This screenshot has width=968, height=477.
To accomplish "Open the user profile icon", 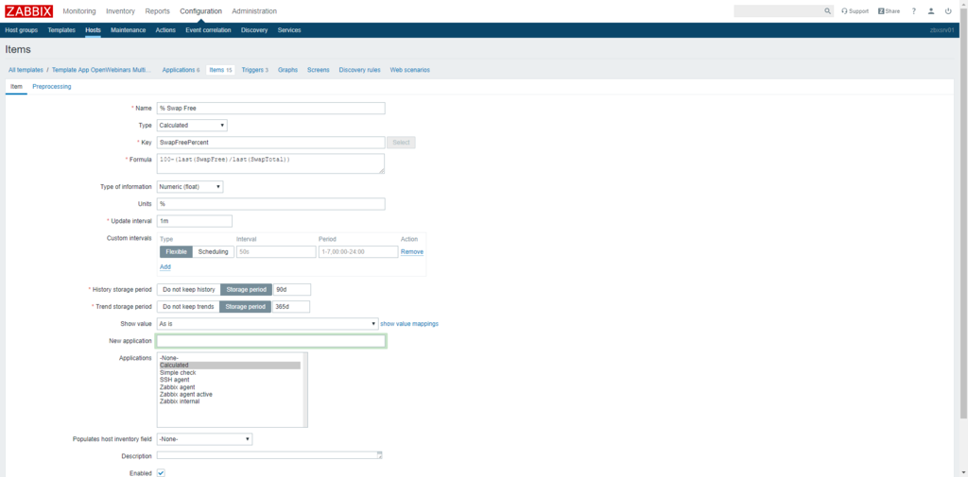I will (931, 11).
